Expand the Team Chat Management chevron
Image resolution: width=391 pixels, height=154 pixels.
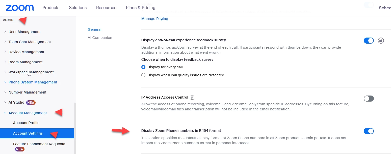point(5,42)
